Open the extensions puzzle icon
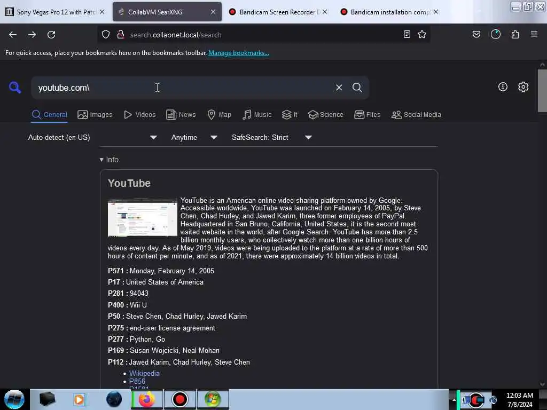Screen dimensions: 547x410 click(x=515, y=35)
